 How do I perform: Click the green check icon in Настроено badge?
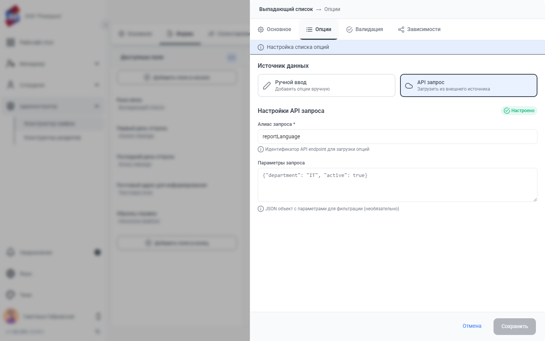pyautogui.click(x=507, y=111)
